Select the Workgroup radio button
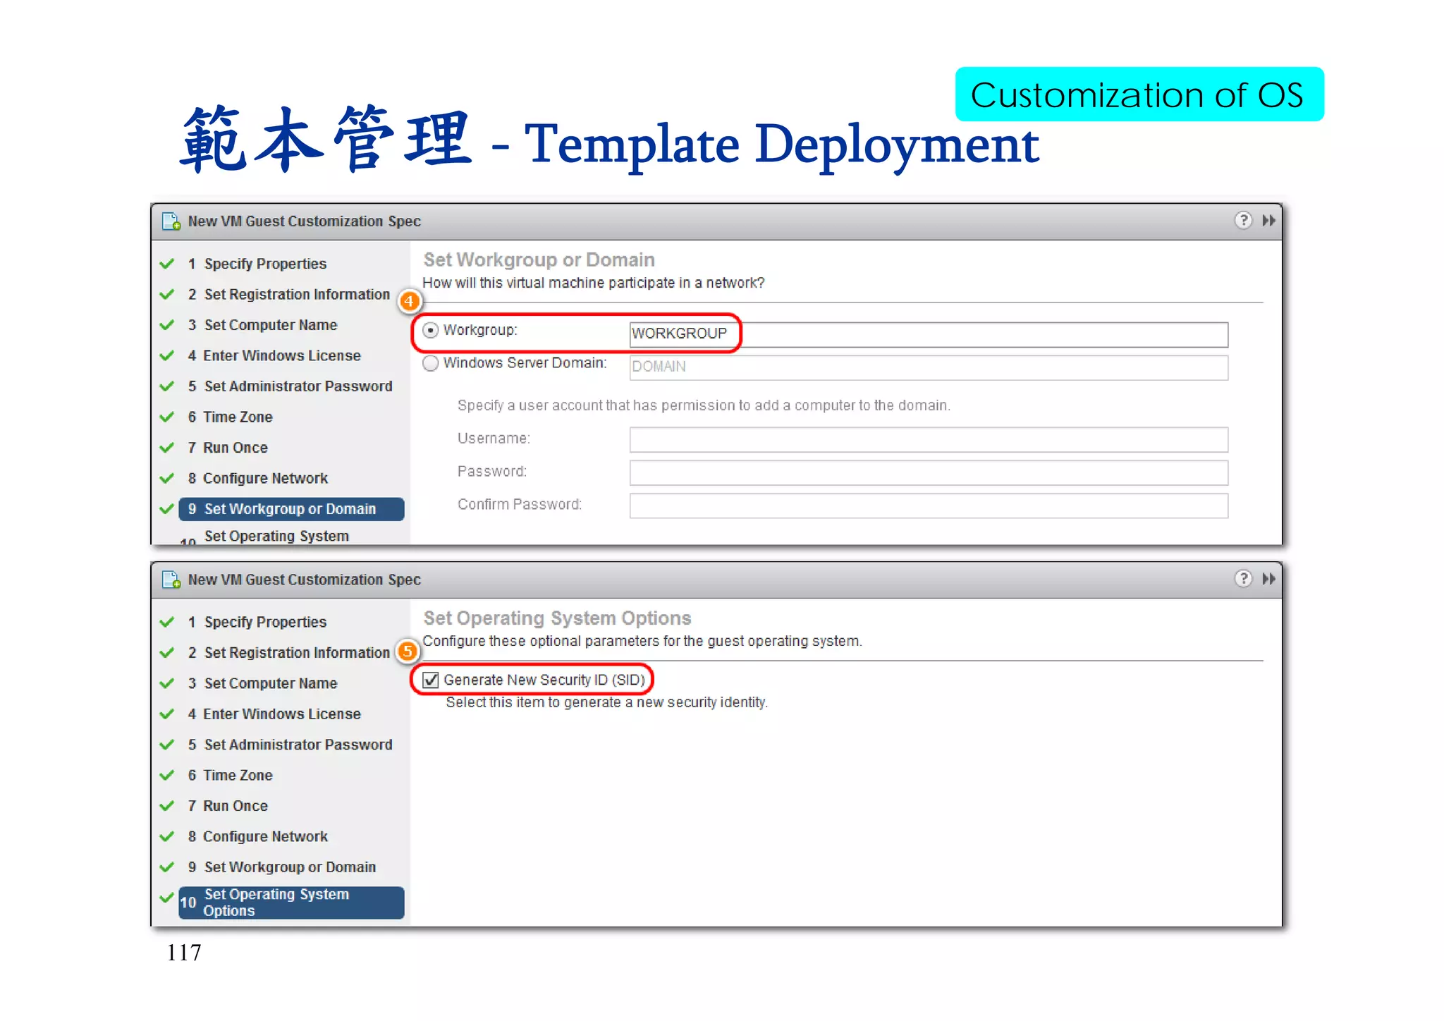Viewport: 1444px width, 1021px height. pos(430,330)
